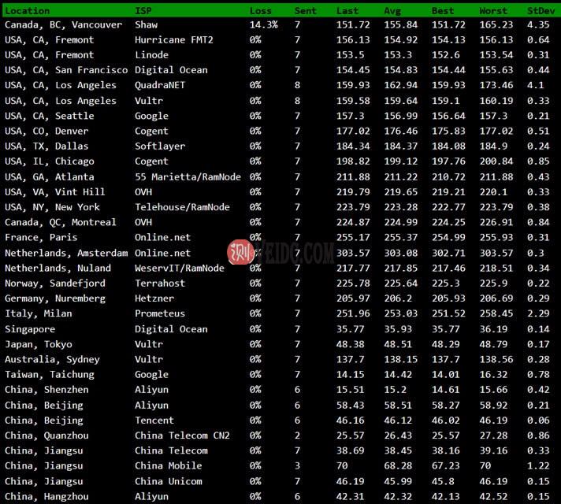The width and height of the screenshot is (561, 504).
Task: Click the StDev column header
Action: click(541, 11)
